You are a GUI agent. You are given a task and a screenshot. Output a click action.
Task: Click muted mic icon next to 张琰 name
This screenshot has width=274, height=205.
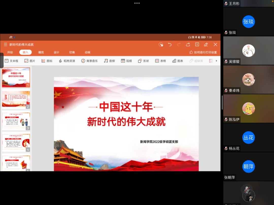pyautogui.click(x=226, y=32)
